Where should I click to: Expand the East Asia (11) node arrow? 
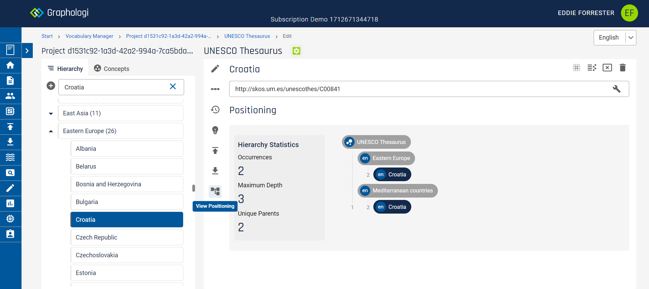51,113
